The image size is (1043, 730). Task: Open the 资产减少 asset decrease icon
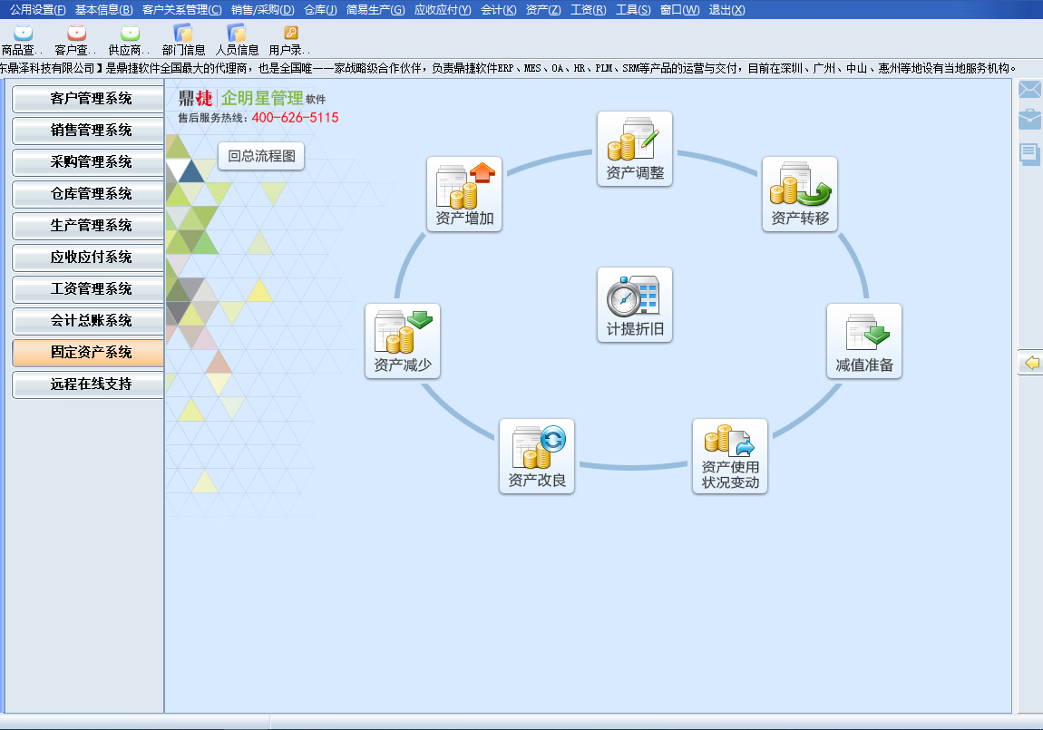pyautogui.click(x=403, y=341)
